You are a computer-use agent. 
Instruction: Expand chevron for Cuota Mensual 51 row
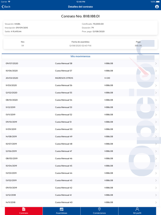pyautogui.click(x=156, y=122)
